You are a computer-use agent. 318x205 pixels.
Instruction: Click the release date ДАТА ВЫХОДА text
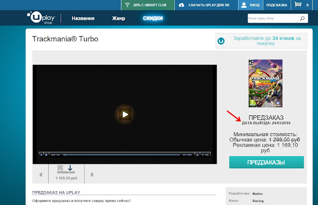(x=266, y=123)
